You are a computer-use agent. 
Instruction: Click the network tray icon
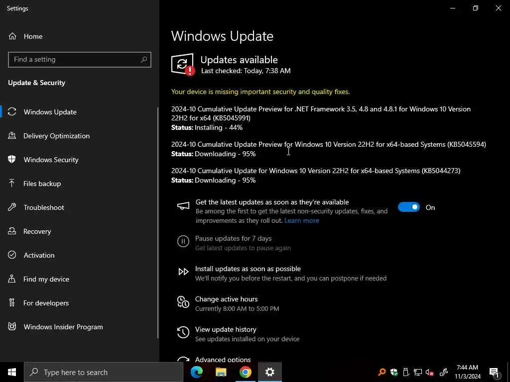click(x=418, y=372)
